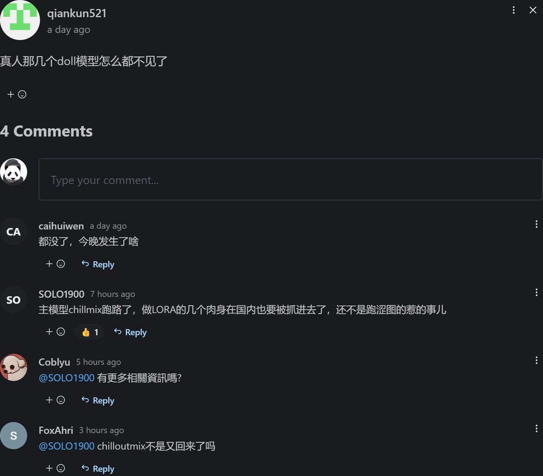Open @SOLO1900 mention in Coblyu's comment
543x476 pixels.
tap(67, 378)
